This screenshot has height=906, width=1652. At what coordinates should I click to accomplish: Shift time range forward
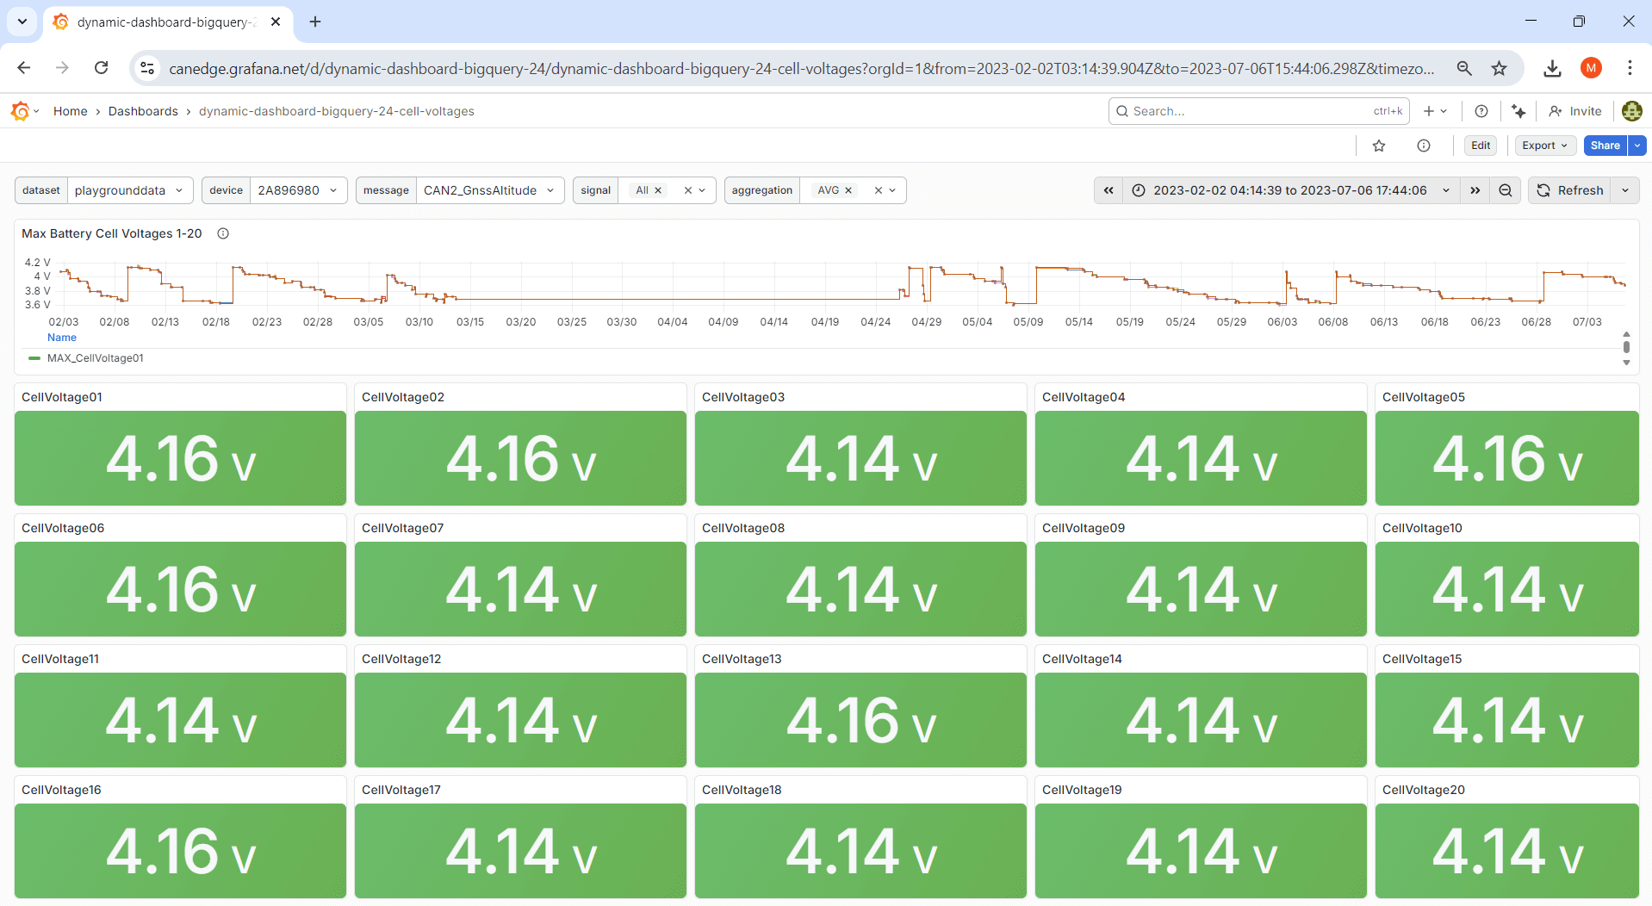click(1475, 190)
